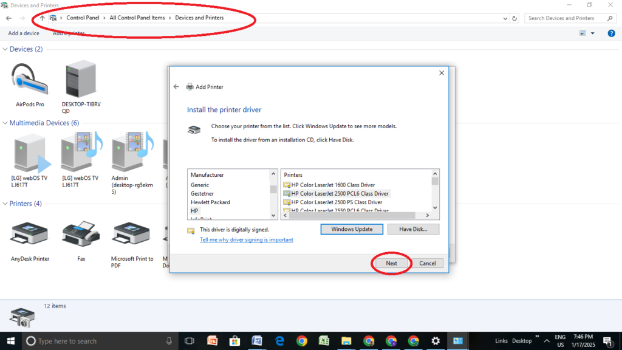Collapse the Printers (4) group
The height and width of the screenshot is (350, 622).
tap(5, 204)
